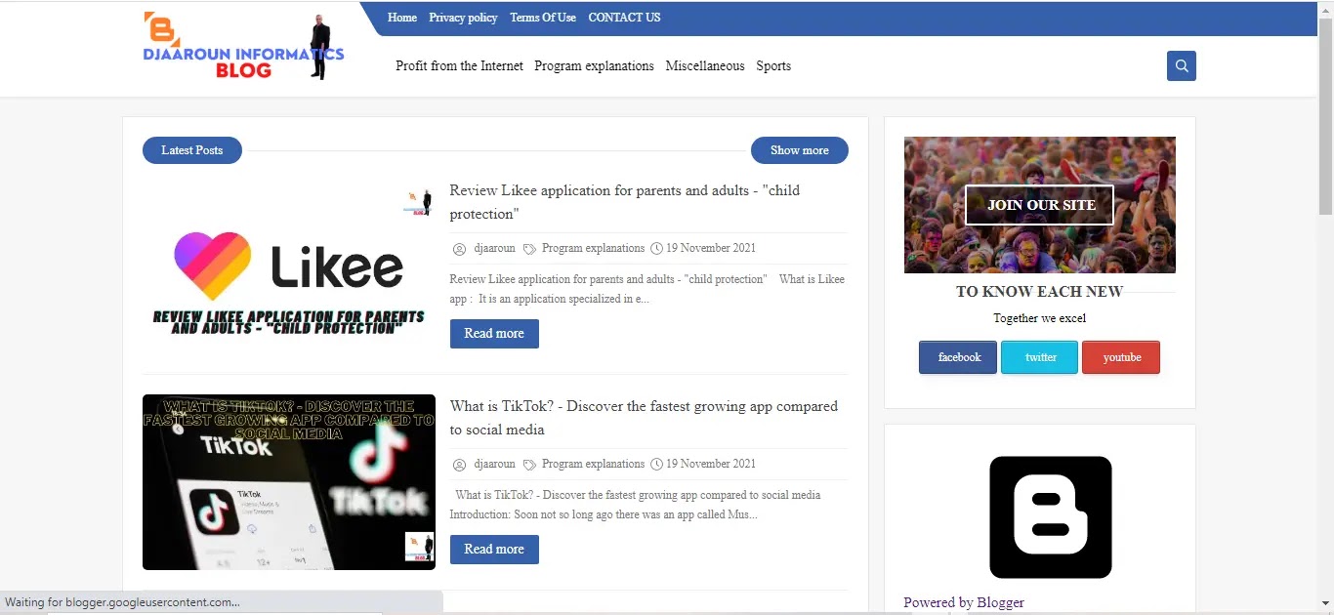Open What is TikTok post title
The image size is (1334, 615).
click(645, 418)
